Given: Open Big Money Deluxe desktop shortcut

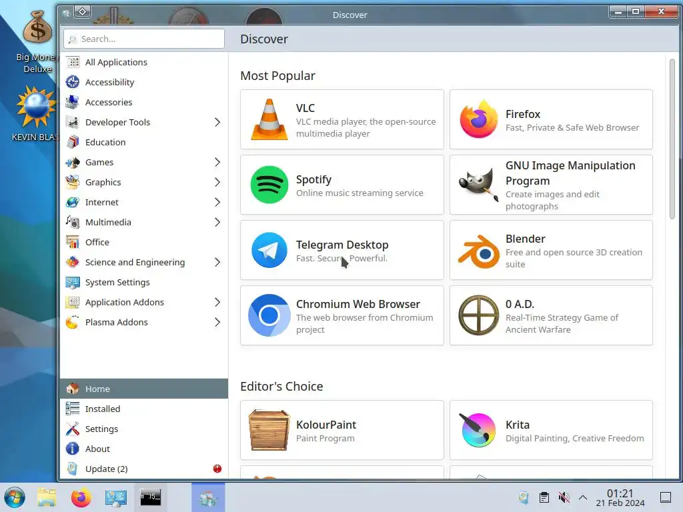Looking at the screenshot, I should coord(37,42).
